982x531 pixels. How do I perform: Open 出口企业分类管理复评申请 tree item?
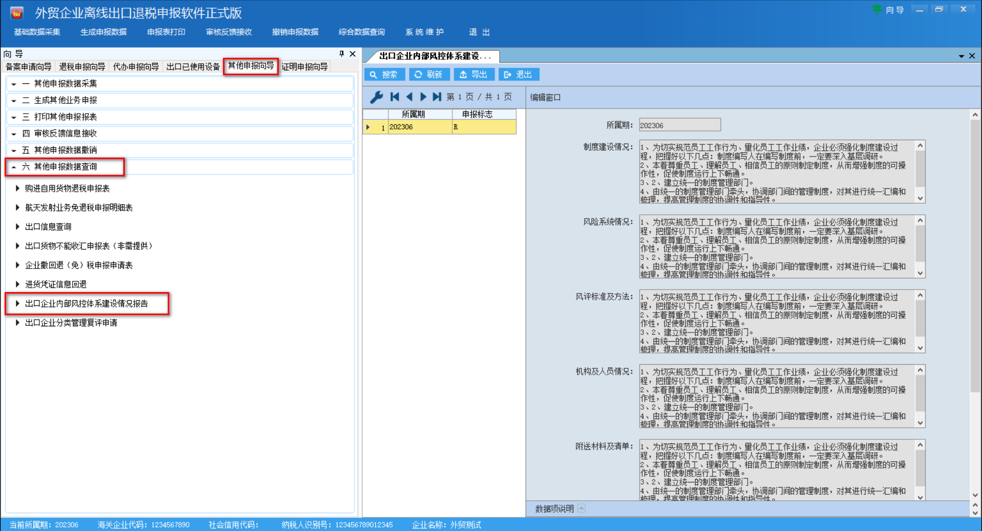click(71, 323)
